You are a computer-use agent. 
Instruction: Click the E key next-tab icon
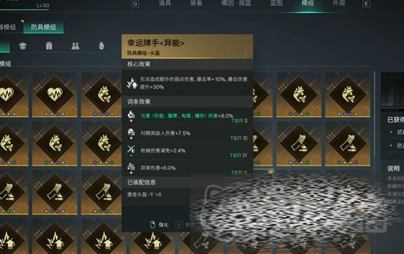[366, 3]
